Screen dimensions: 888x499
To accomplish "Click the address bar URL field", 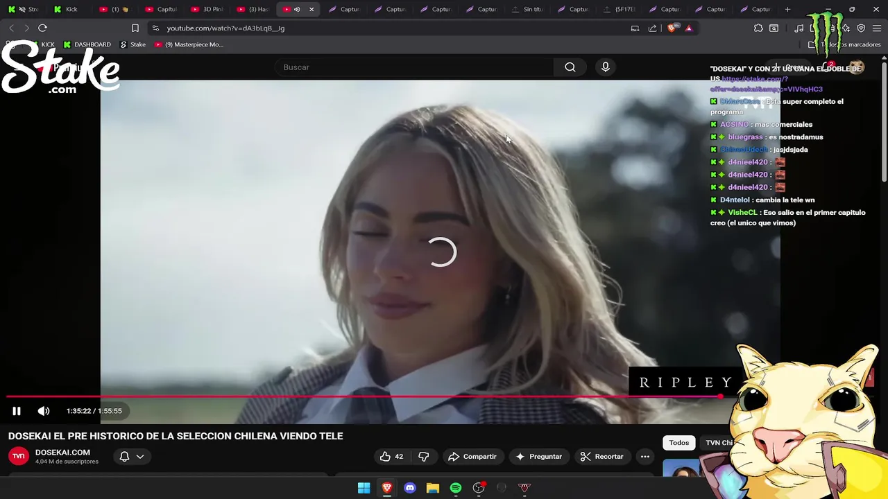I will (388, 28).
